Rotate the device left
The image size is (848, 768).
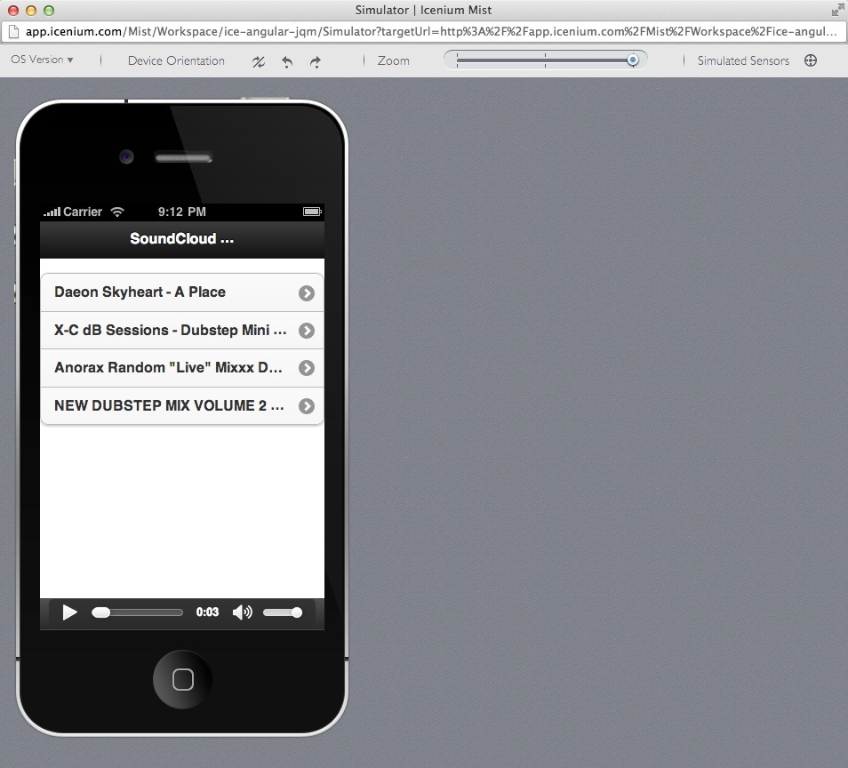pos(287,61)
